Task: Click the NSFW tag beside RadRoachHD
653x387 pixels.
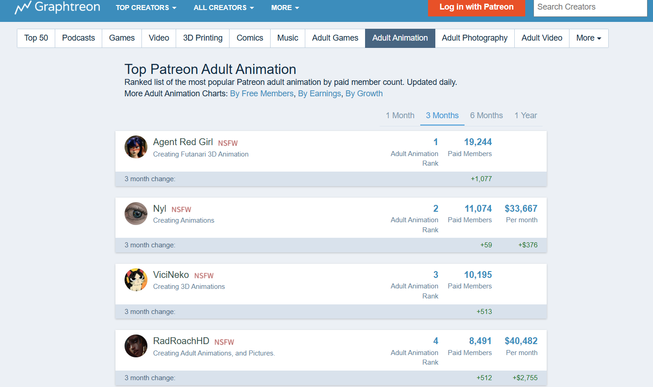Action: [x=224, y=342]
